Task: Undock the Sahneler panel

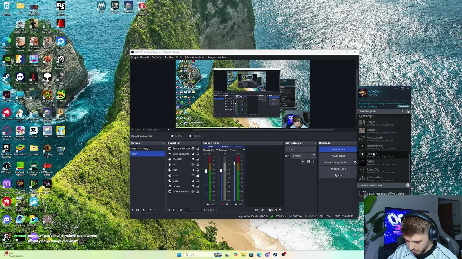Action: click(163, 143)
